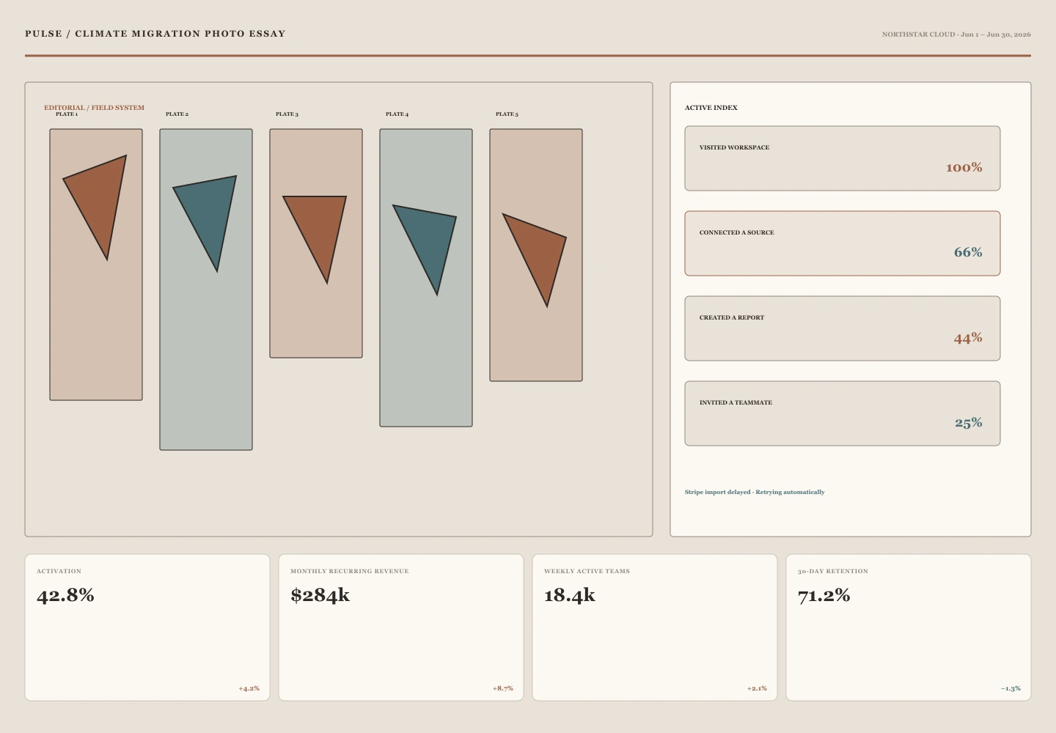This screenshot has width=1056, height=733.
Task: Click the Stripe import delayed status message
Action: pyautogui.click(x=755, y=492)
